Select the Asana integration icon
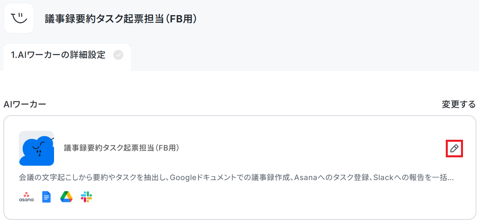The width and height of the screenshot is (479, 222). (26, 197)
